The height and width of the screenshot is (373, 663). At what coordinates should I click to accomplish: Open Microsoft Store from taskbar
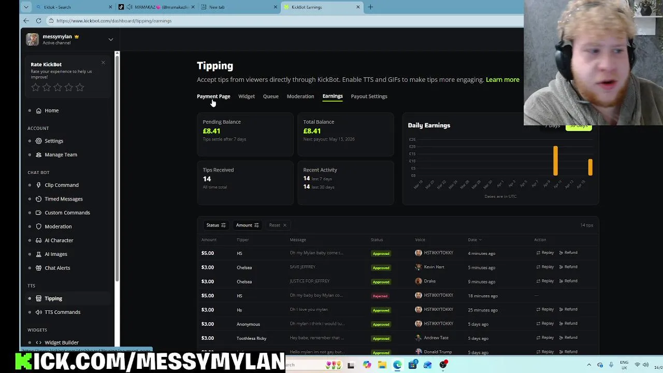point(412,365)
